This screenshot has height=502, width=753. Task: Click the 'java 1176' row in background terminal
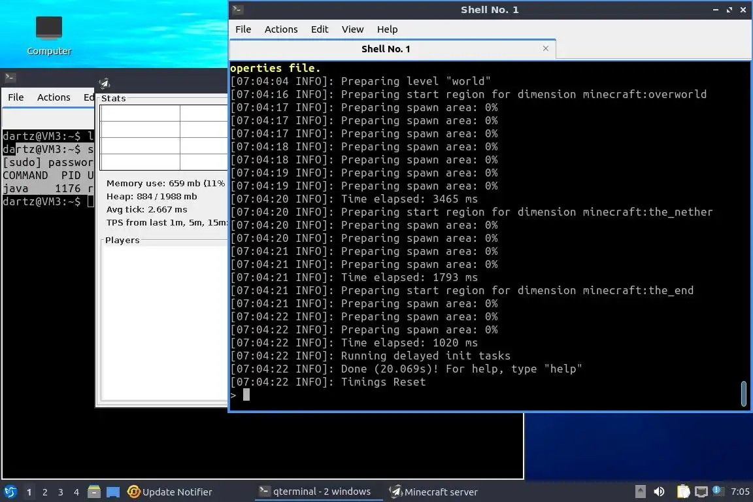point(48,188)
